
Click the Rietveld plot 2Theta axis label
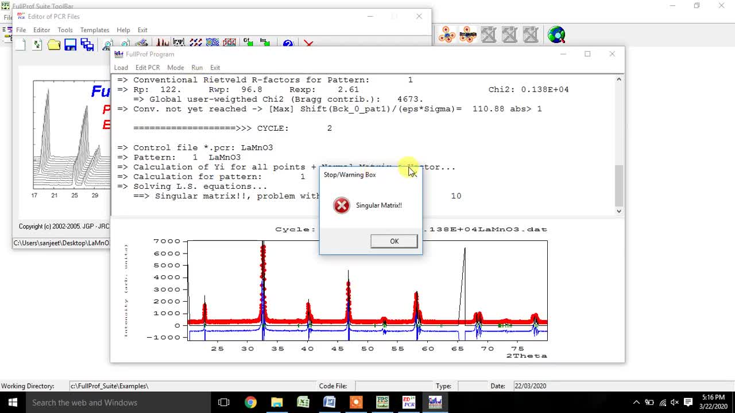pos(527,356)
